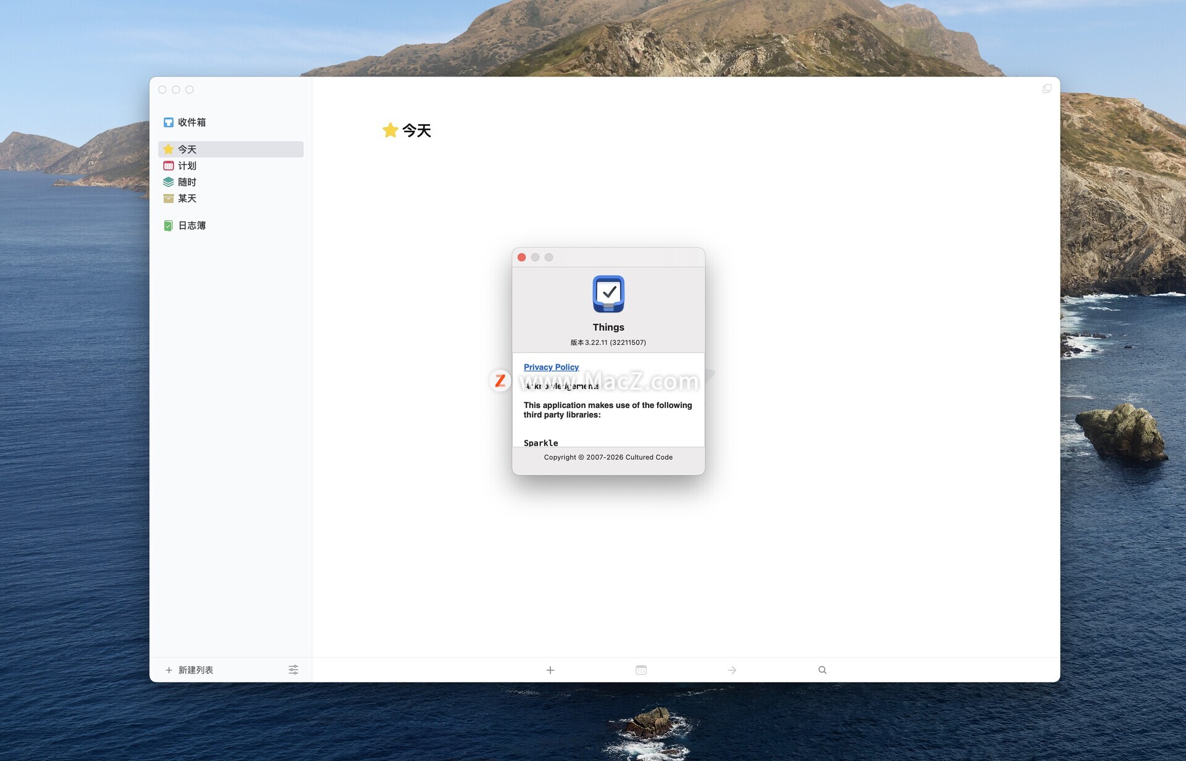Open the Logbook (日志簿)

click(x=191, y=225)
